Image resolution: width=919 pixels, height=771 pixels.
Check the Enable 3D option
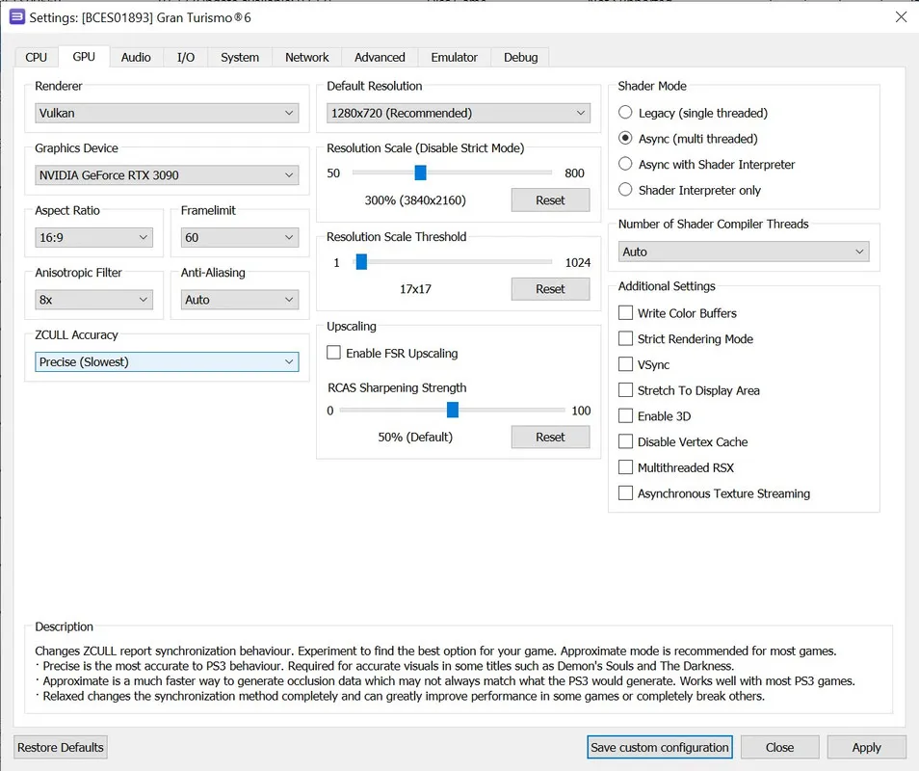tap(655, 416)
